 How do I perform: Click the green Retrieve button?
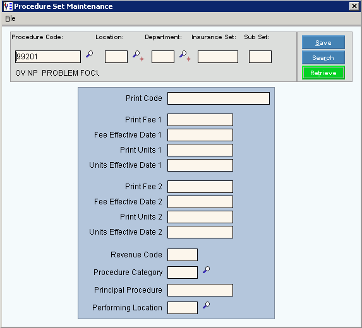pyautogui.click(x=323, y=73)
